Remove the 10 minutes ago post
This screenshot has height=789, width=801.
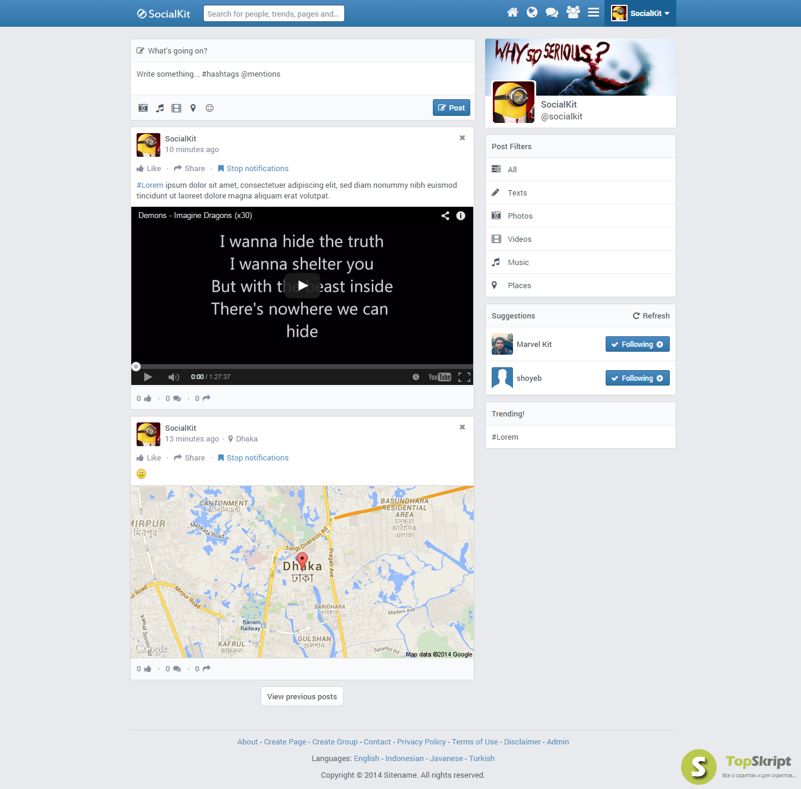point(462,138)
